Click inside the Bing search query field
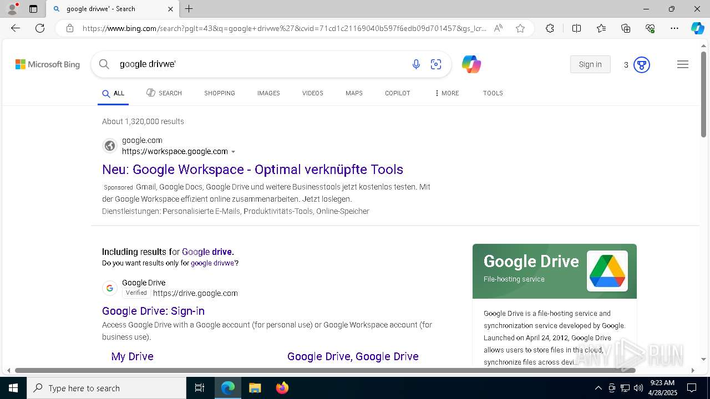The height and width of the screenshot is (399, 710). coord(261,64)
